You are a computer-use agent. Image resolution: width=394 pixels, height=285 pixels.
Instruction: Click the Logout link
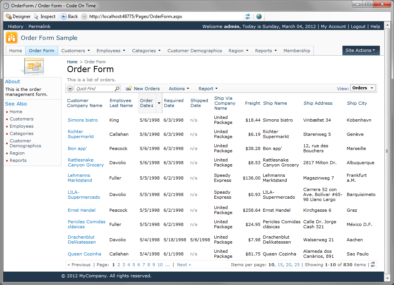(358, 26)
